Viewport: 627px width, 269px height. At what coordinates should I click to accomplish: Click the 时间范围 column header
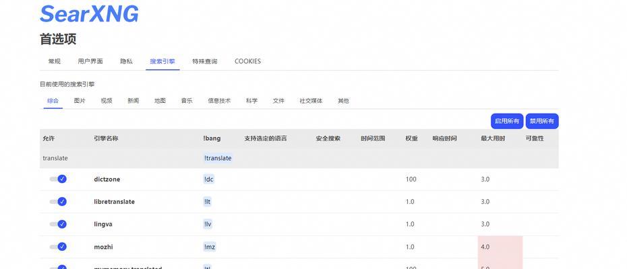[373, 139]
